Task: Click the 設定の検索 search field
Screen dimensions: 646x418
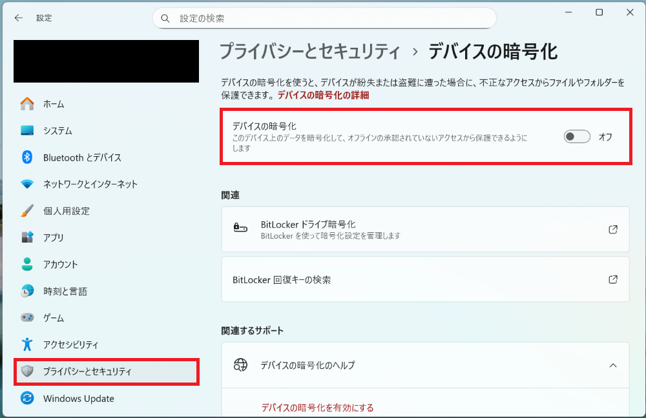Action: (x=329, y=19)
